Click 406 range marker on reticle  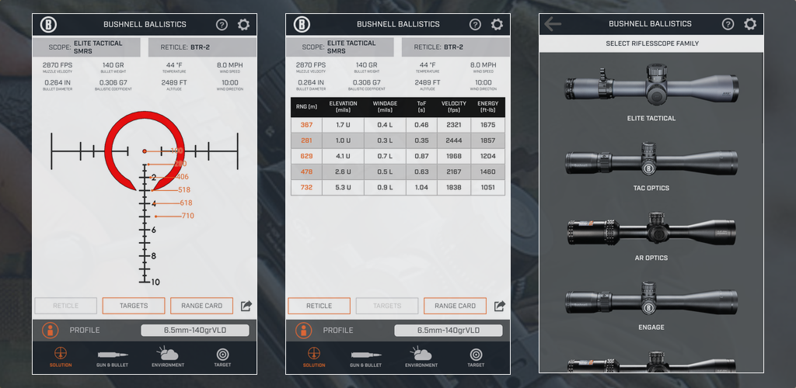click(x=182, y=177)
